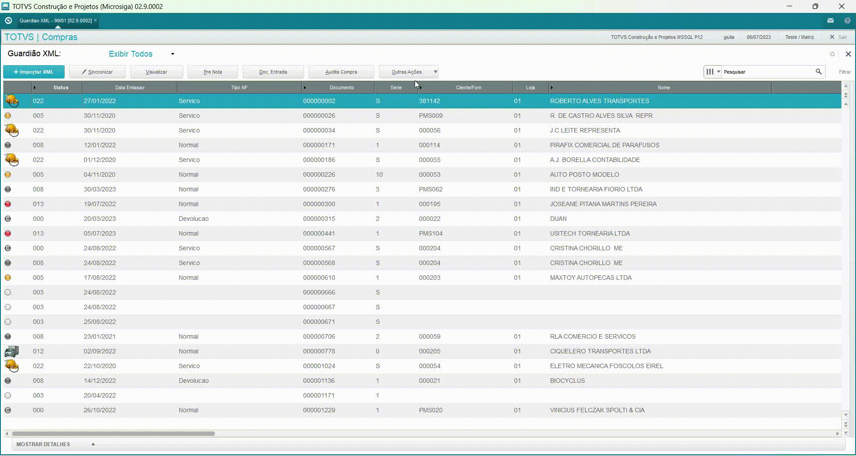This screenshot has width=856, height=456.
Task: Click status dot of document 000000568 row
Action: tap(8, 263)
